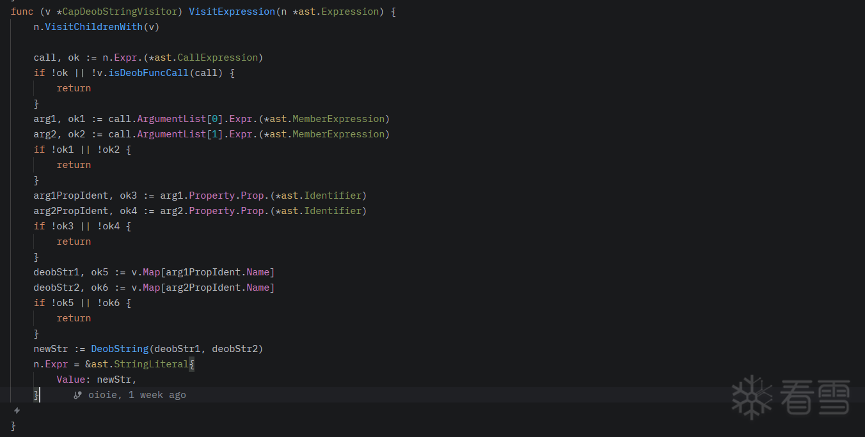This screenshot has width=865, height=437.
Task: Click return under the ok5/ok6 check
Action: (74, 318)
